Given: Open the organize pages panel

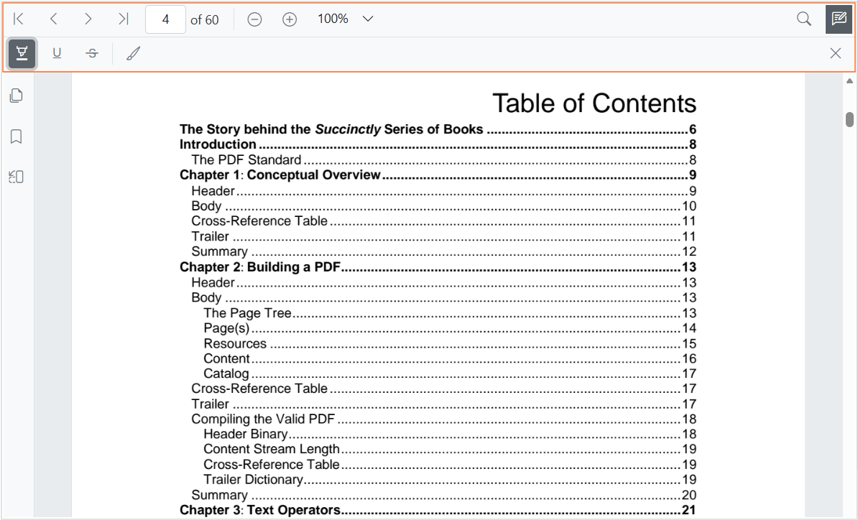Looking at the screenshot, I should pyautogui.click(x=16, y=176).
